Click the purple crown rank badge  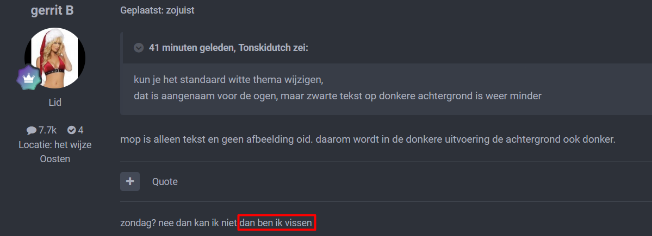click(x=29, y=78)
